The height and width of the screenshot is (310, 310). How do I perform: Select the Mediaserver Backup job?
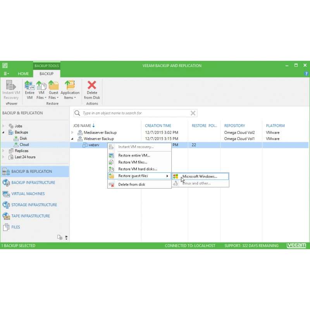(x=100, y=133)
